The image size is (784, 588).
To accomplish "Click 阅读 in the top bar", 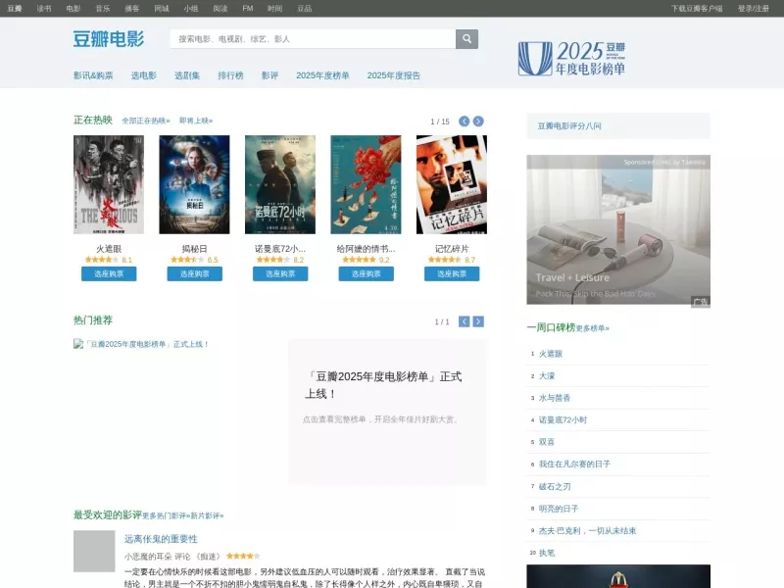I will click(x=220, y=9).
